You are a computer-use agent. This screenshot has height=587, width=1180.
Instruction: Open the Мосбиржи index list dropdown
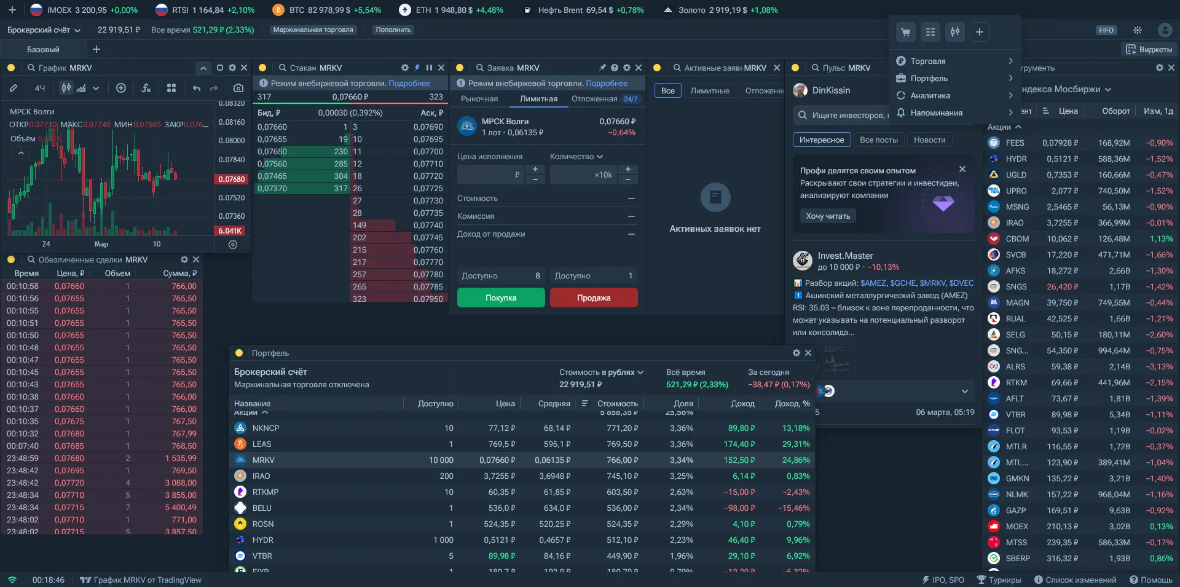[1068, 89]
